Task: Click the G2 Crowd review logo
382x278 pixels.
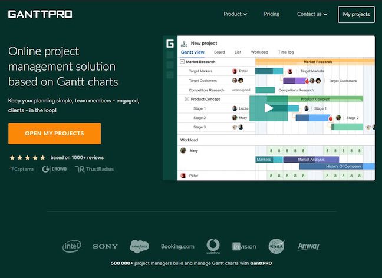Action: coord(54,169)
